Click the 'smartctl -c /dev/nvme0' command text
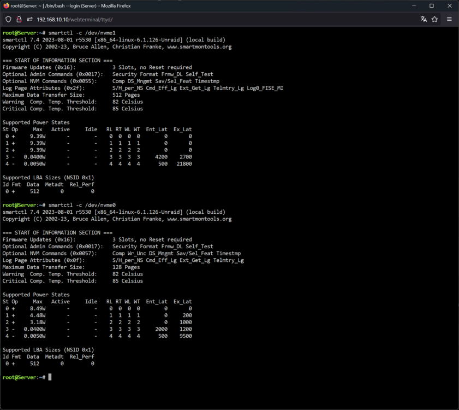This screenshot has height=410, width=459. [82, 205]
